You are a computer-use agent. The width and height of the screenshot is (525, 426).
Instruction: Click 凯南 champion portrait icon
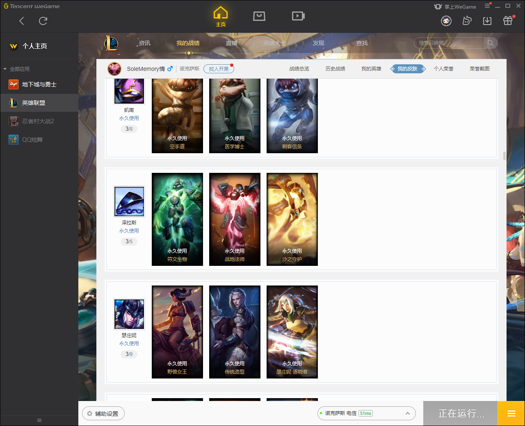[129, 91]
